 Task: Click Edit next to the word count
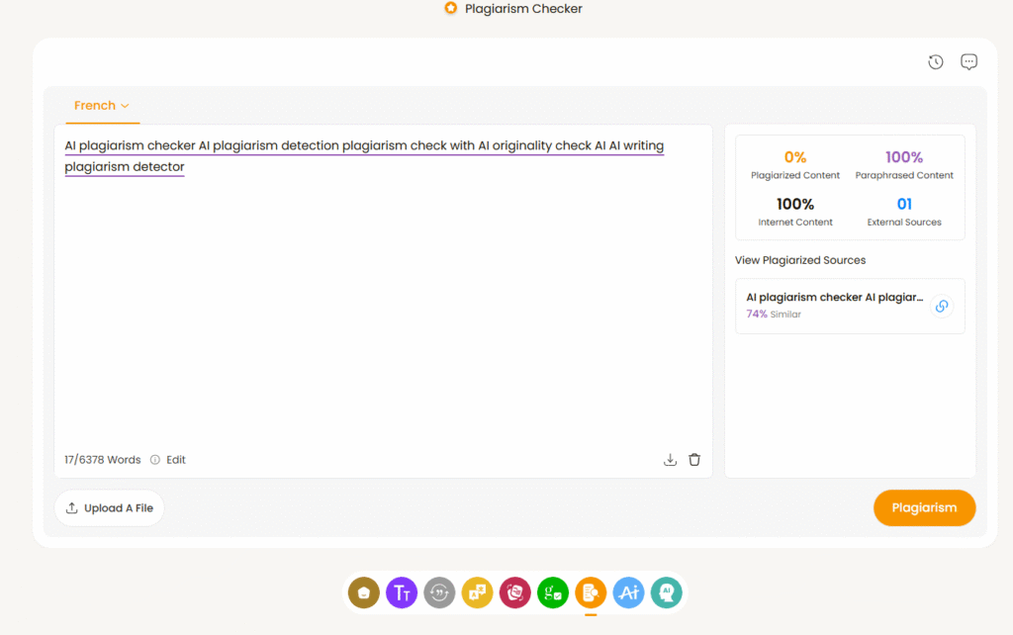click(x=176, y=460)
